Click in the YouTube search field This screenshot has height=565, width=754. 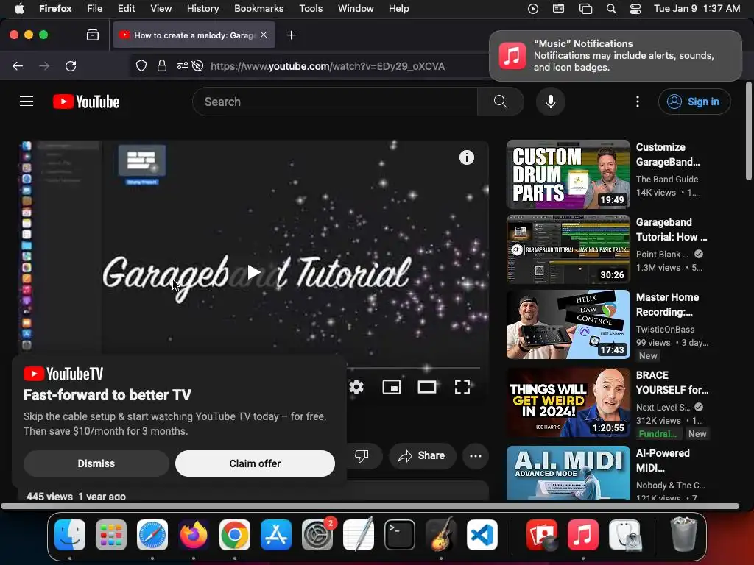[335, 102]
